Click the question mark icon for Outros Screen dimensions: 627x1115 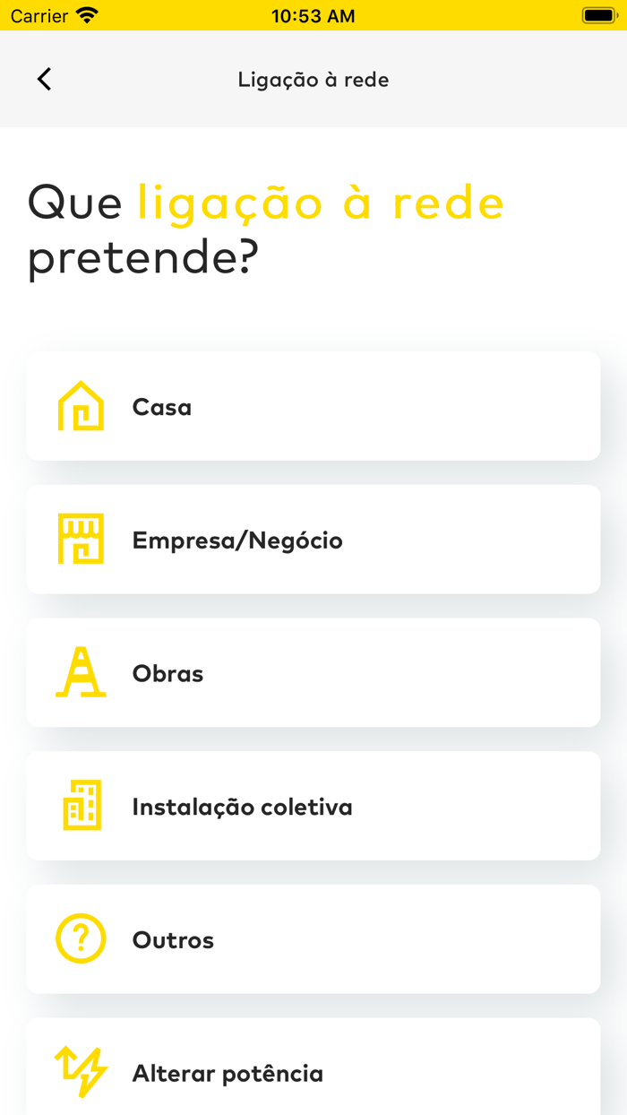(x=81, y=939)
